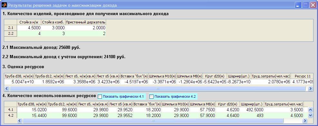
Task: Click resource value -3.3871e+06
Action: tap(163, 82)
